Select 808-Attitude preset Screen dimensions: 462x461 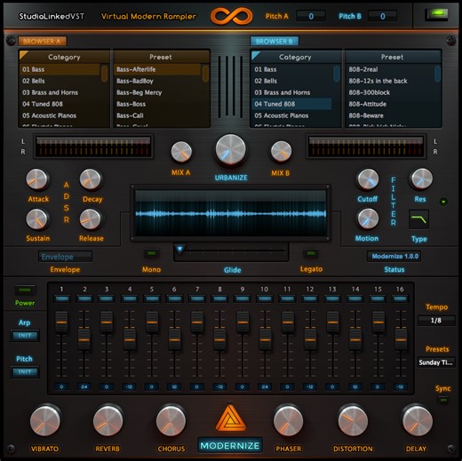[390, 104]
